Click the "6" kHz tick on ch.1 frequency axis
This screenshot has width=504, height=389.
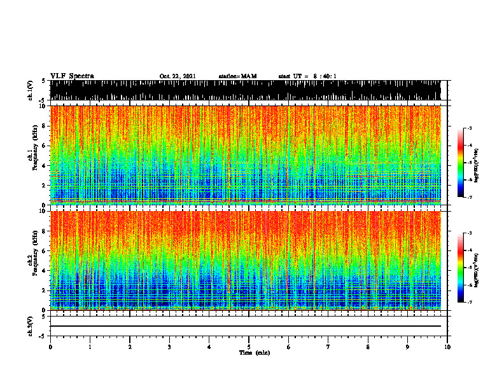pos(45,146)
